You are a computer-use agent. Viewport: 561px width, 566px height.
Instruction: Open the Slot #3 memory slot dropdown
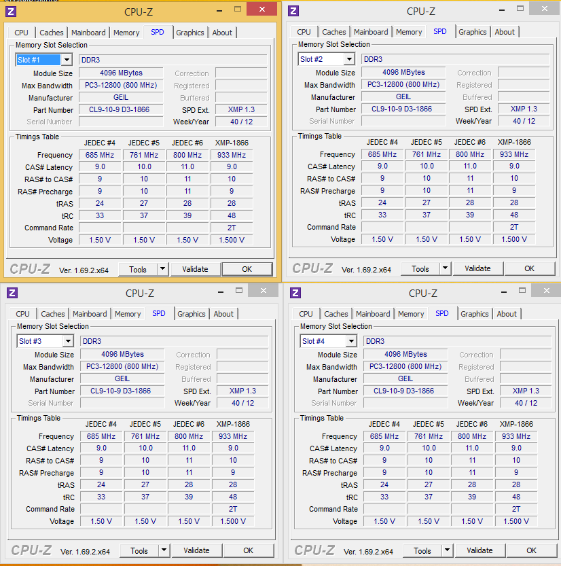68,341
